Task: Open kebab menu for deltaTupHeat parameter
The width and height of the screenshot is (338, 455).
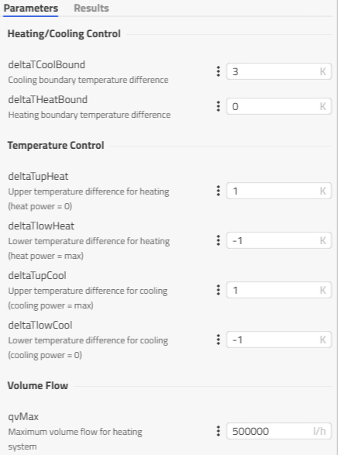Action: point(219,191)
